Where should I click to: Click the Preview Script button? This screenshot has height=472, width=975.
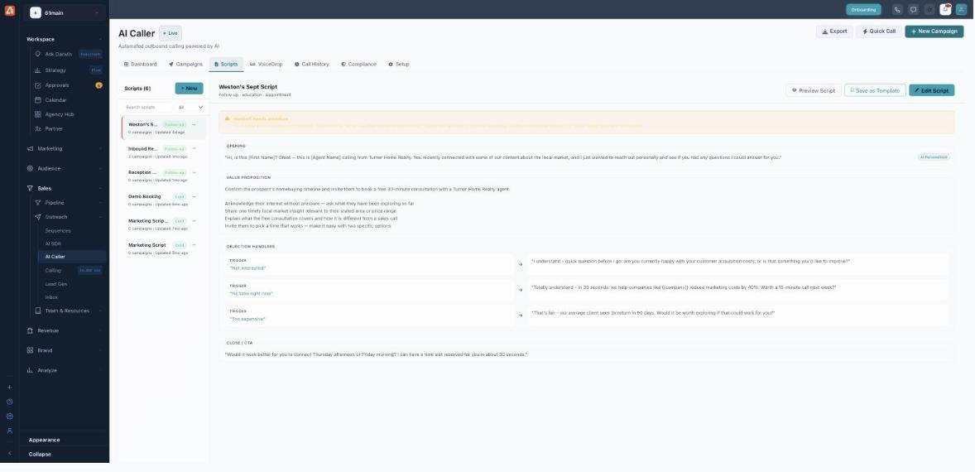click(x=814, y=90)
